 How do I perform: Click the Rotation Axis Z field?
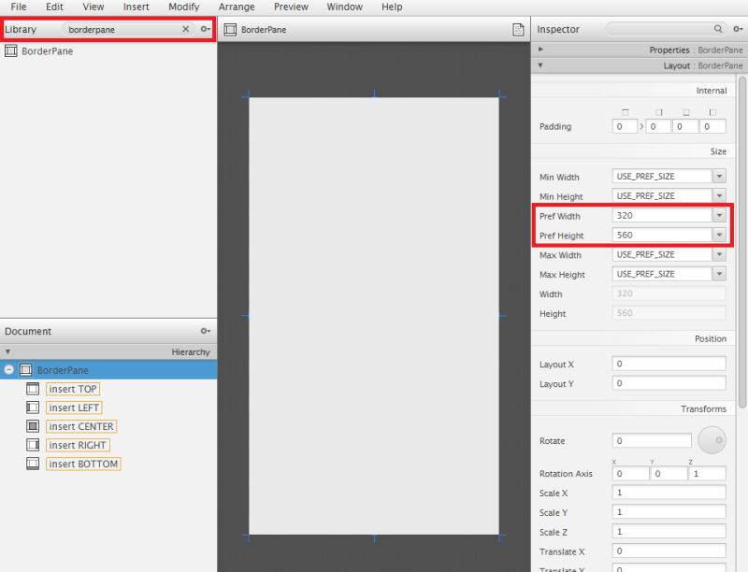click(708, 473)
